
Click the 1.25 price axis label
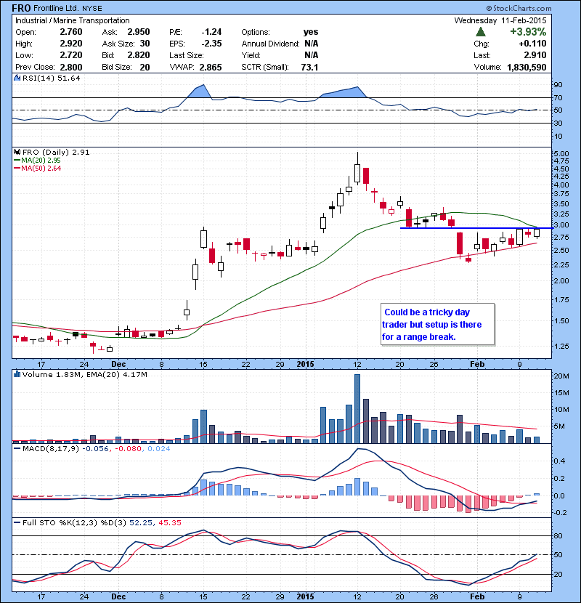point(561,346)
